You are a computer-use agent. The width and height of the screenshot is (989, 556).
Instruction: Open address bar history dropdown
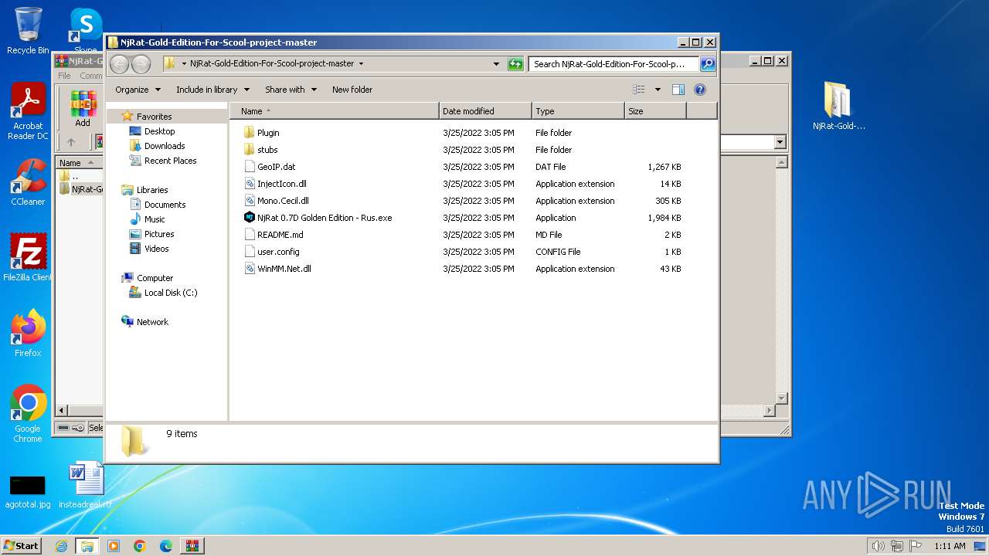coord(496,64)
